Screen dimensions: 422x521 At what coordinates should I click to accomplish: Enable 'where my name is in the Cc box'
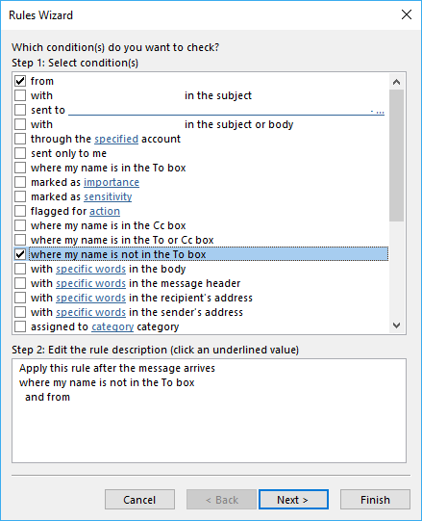tap(20, 225)
